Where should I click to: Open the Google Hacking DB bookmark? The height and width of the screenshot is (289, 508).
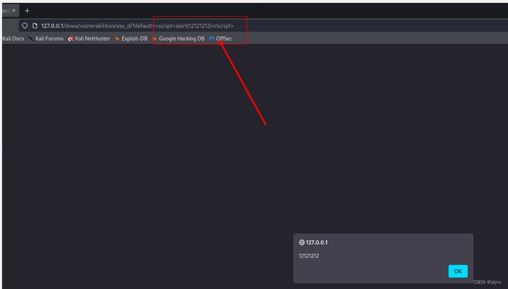coord(178,38)
